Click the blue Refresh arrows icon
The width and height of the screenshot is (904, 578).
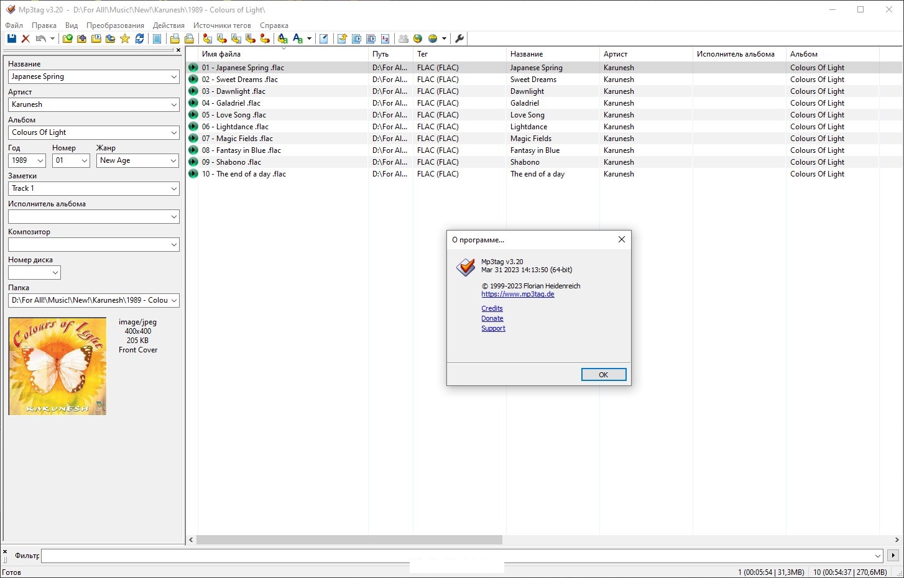pyautogui.click(x=140, y=39)
